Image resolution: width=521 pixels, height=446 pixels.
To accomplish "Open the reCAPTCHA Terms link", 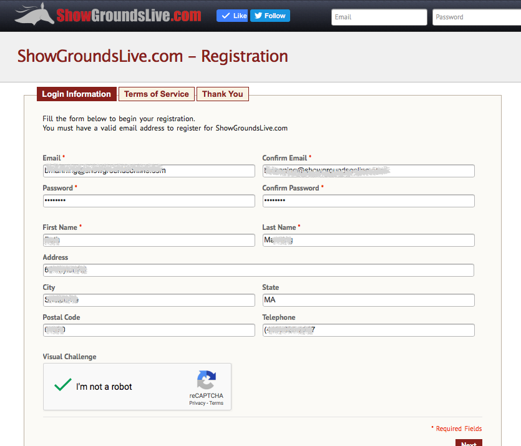I will pyautogui.click(x=217, y=403).
